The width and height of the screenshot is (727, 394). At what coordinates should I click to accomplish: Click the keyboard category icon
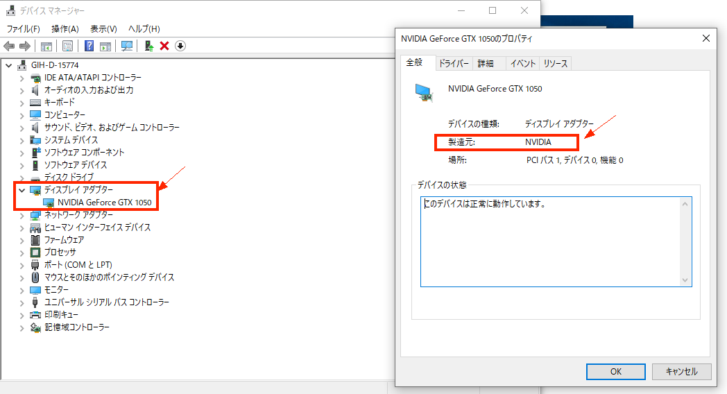tap(35, 103)
